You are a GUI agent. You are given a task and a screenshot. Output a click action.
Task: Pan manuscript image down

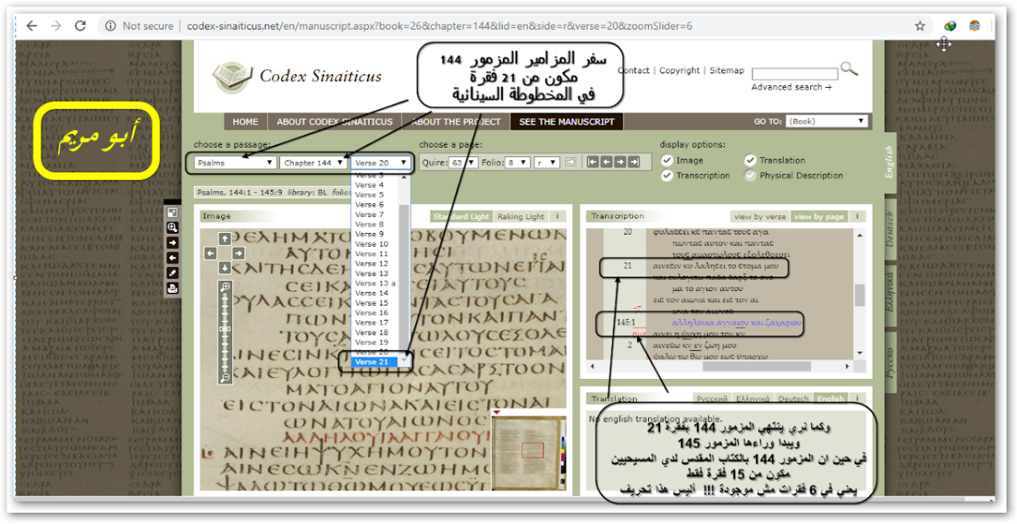pyautogui.click(x=225, y=267)
